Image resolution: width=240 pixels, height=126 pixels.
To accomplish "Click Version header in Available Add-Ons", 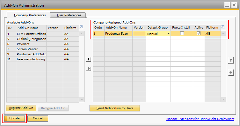I will click(x=55, y=28).
